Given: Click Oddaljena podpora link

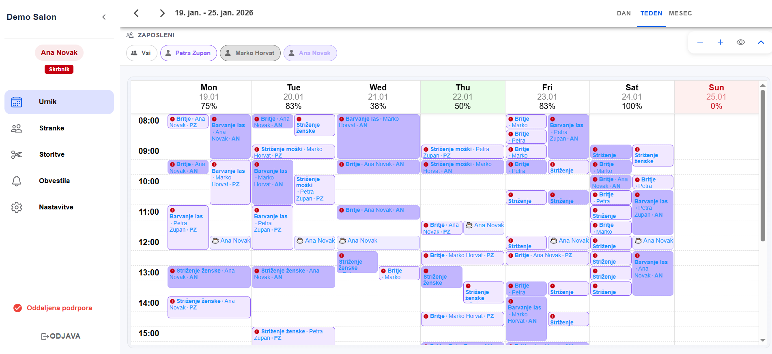Looking at the screenshot, I should point(59,308).
